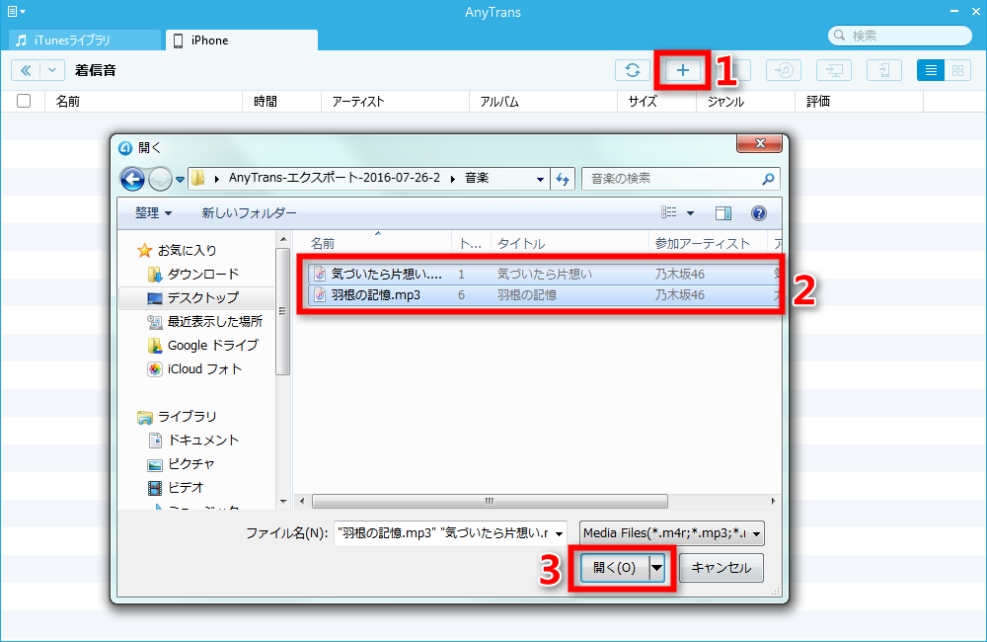Select file 気づいたら片想い mp3
The image size is (987, 642).
(544, 274)
